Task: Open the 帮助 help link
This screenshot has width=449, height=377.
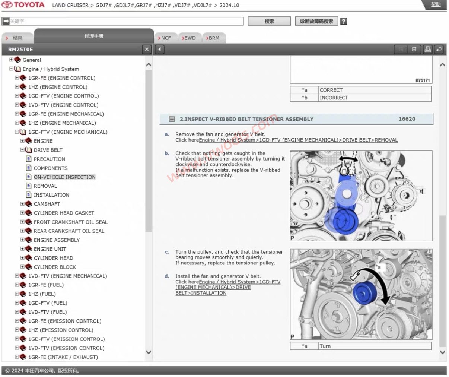Action: coord(436,4)
